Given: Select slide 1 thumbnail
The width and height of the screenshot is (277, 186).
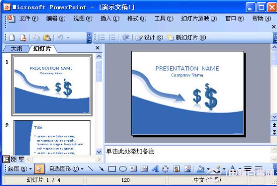Looking at the screenshot, I should (x=52, y=85).
